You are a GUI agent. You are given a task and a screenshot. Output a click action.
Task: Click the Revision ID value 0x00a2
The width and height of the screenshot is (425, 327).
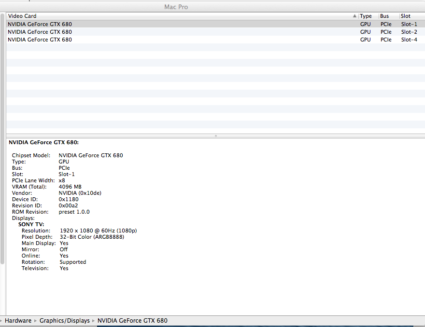68,205
